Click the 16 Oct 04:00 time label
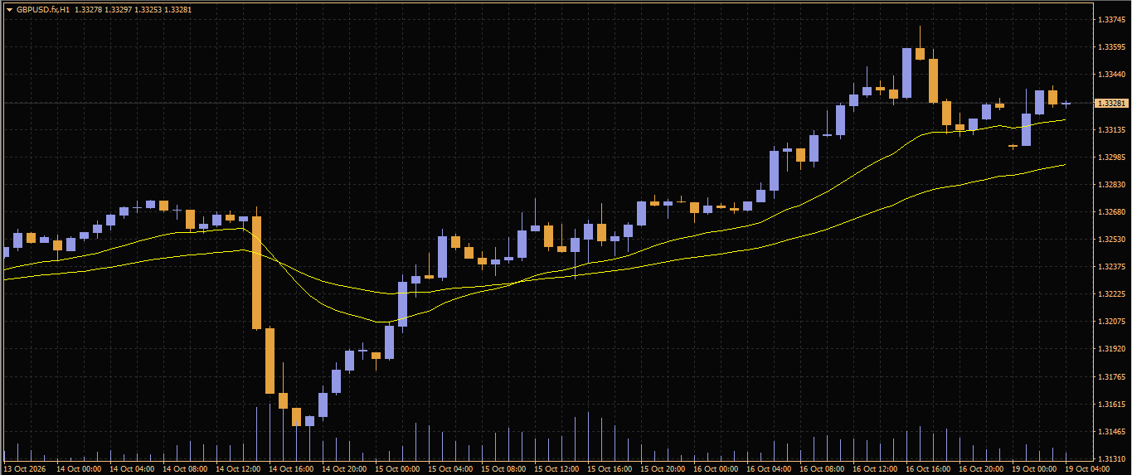1132x475 pixels. pos(769,469)
